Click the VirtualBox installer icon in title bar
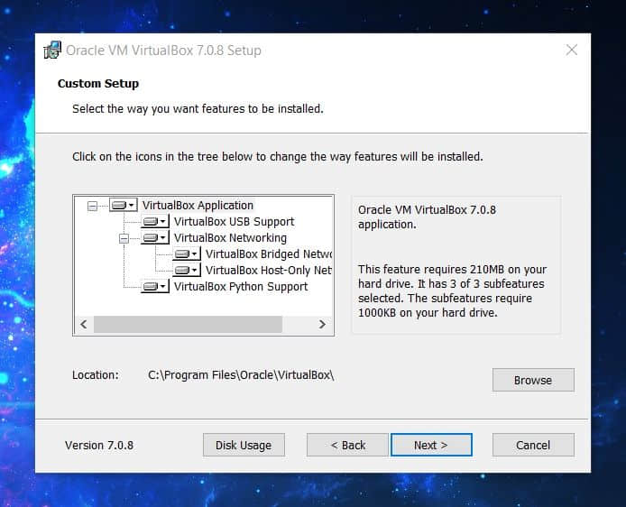626x507 pixels. coord(52,50)
